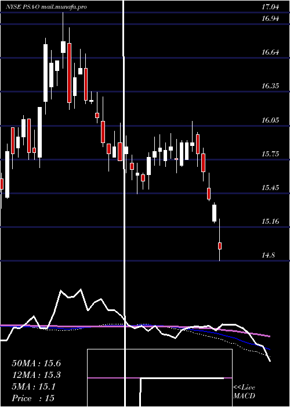Click the 12MA : 15.3 readout
290x407 pixels.
[x=36, y=375]
